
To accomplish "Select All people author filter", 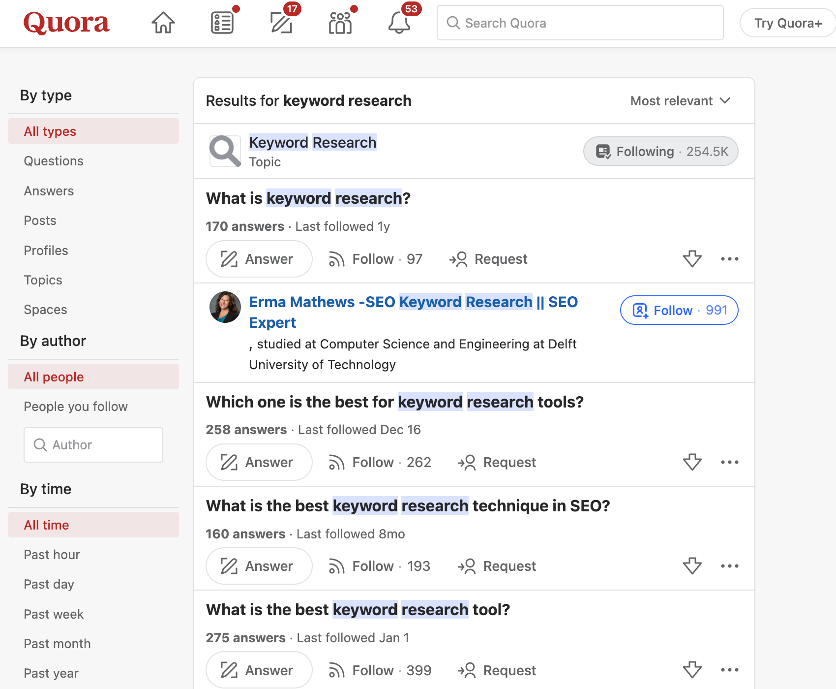I will [93, 376].
